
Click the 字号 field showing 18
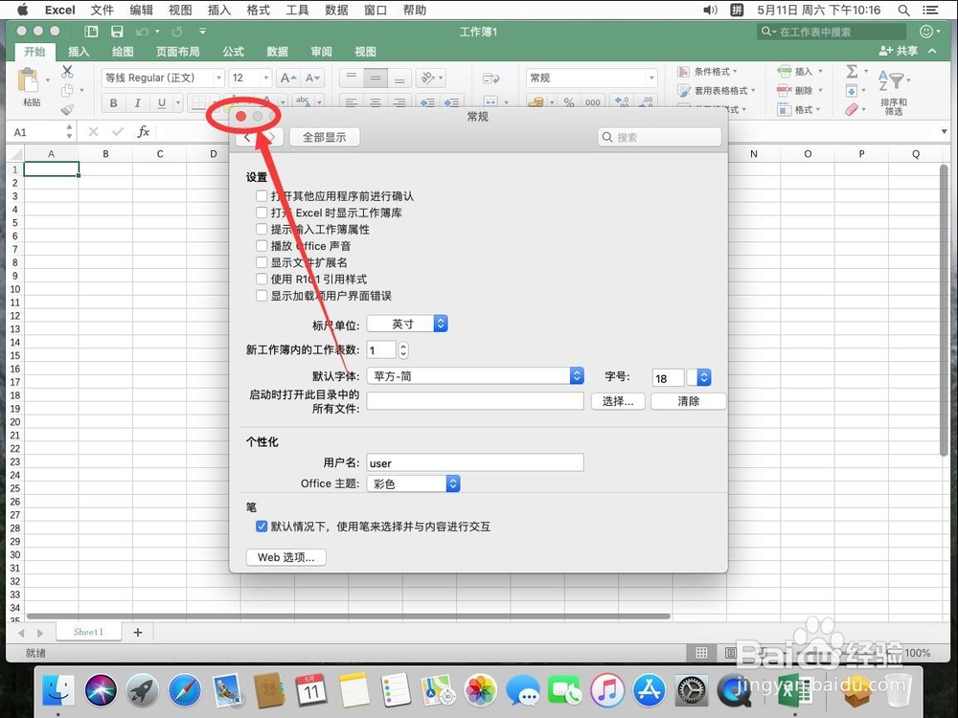tap(668, 378)
